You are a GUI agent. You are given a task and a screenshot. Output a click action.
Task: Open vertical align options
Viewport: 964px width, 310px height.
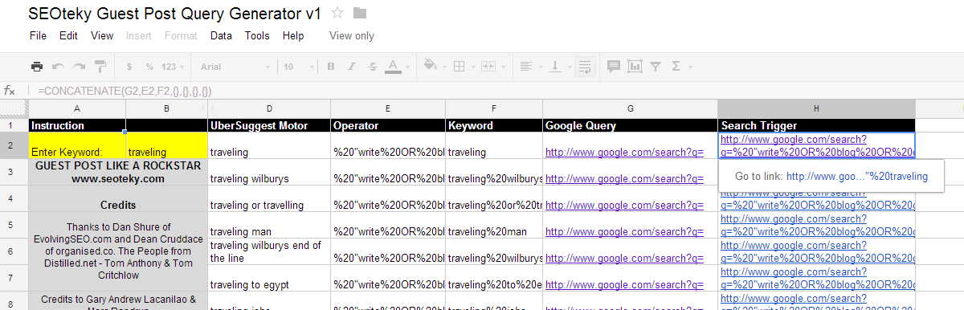pyautogui.click(x=555, y=67)
